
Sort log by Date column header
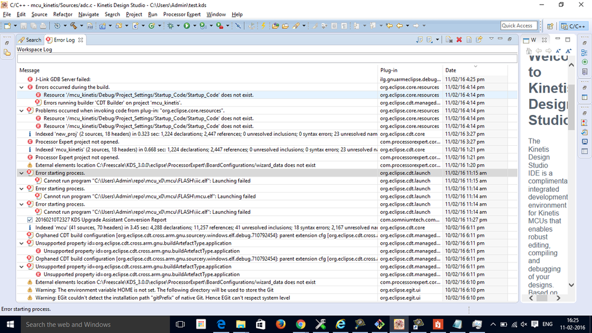point(475,71)
